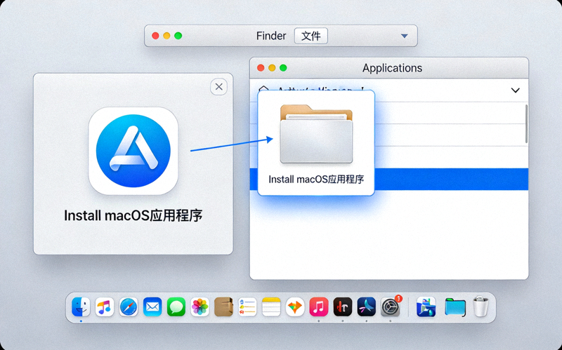Image resolution: width=562 pixels, height=350 pixels.
Task: Open Messages green speech bubble icon
Action: coord(176,307)
